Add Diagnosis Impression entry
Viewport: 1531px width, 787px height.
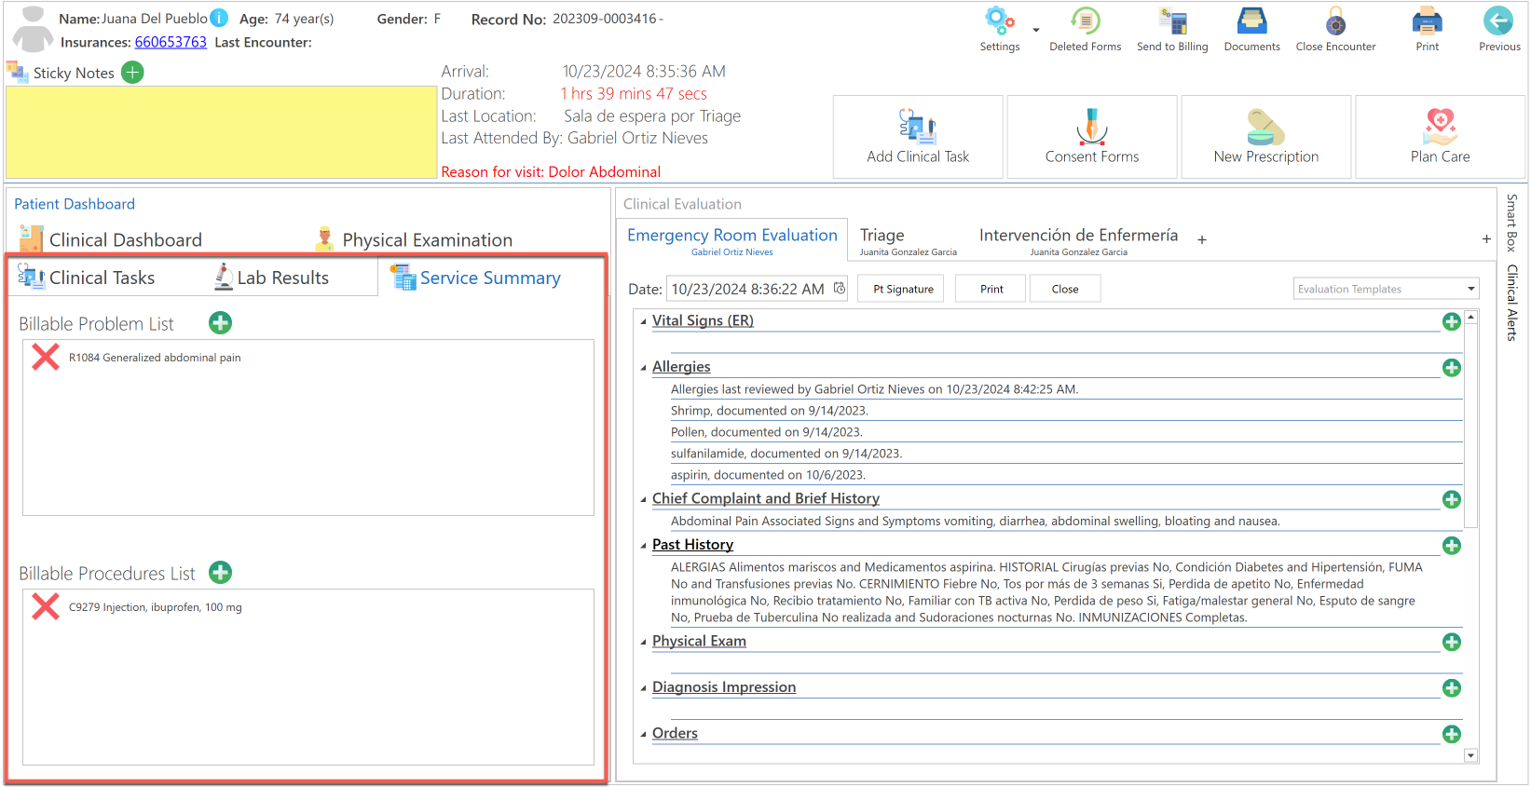click(1451, 688)
